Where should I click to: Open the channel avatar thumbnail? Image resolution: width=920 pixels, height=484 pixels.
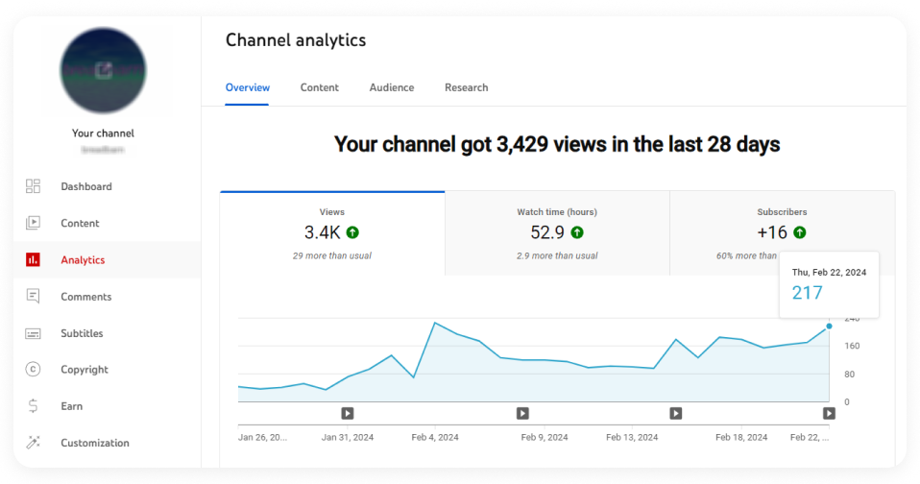tap(103, 70)
